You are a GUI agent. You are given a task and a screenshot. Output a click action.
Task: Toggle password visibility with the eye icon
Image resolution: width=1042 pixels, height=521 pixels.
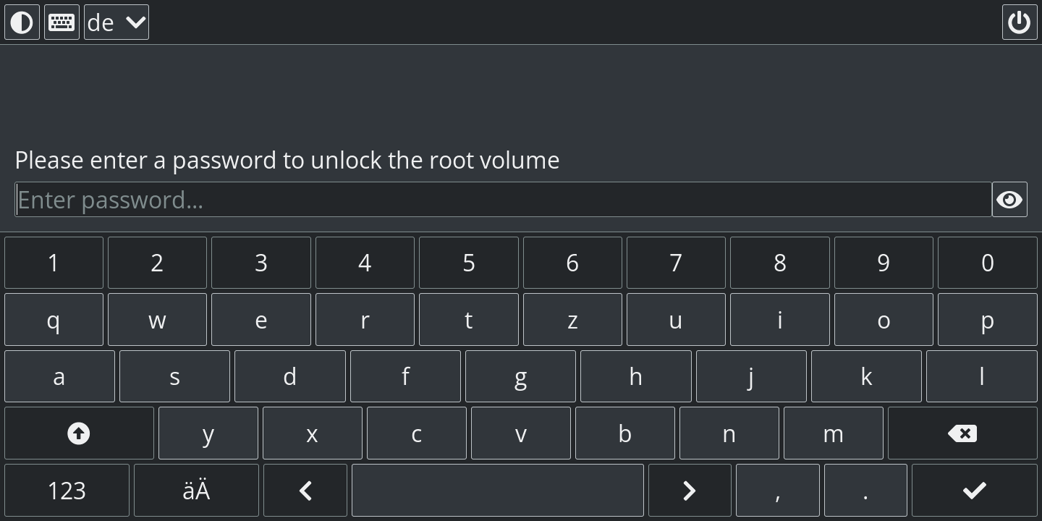pos(1009,199)
